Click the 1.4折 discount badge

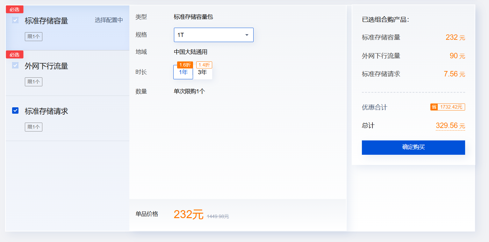(204, 65)
